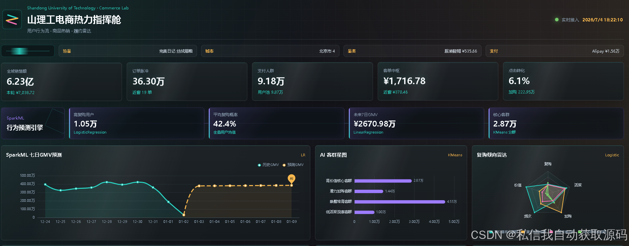Click the 潜力加购客群 bar (1.44万)
The image size is (629, 246).
coord(369,191)
